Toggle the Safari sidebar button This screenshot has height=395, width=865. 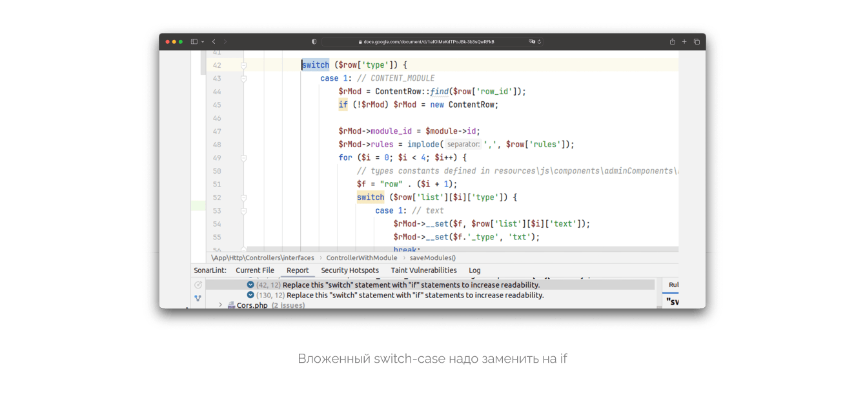(194, 42)
